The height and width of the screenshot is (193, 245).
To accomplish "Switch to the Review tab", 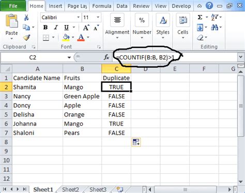I will (x=141, y=6).
